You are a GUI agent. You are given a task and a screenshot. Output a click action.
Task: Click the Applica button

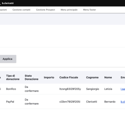pos(8,59)
